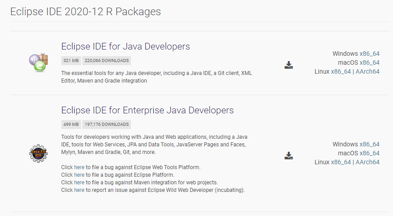Click download icon for Java Developers package
This screenshot has width=393, height=216.
coord(289,65)
